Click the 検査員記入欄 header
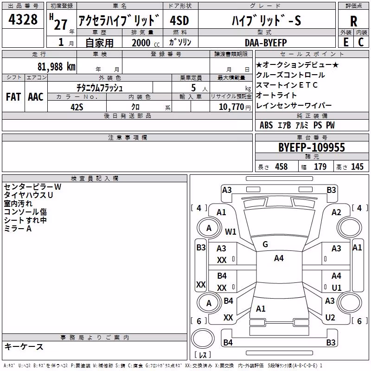 (95, 179)
